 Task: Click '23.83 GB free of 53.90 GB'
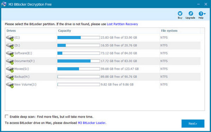click(x=119, y=38)
